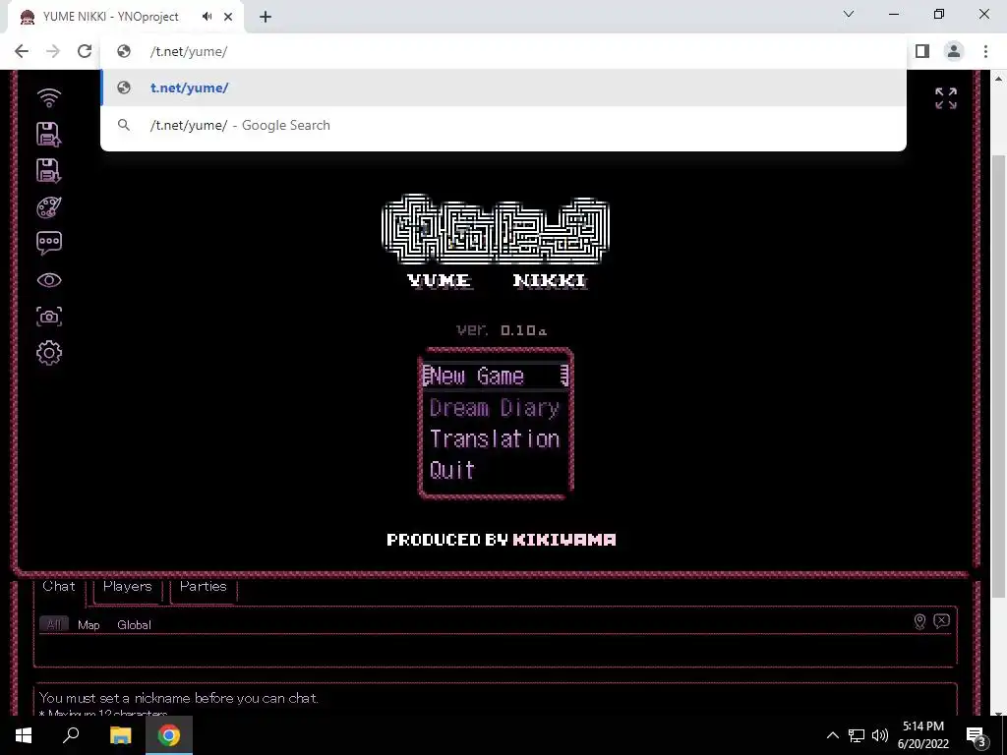Open the Windows Start menu

[x=24, y=735]
